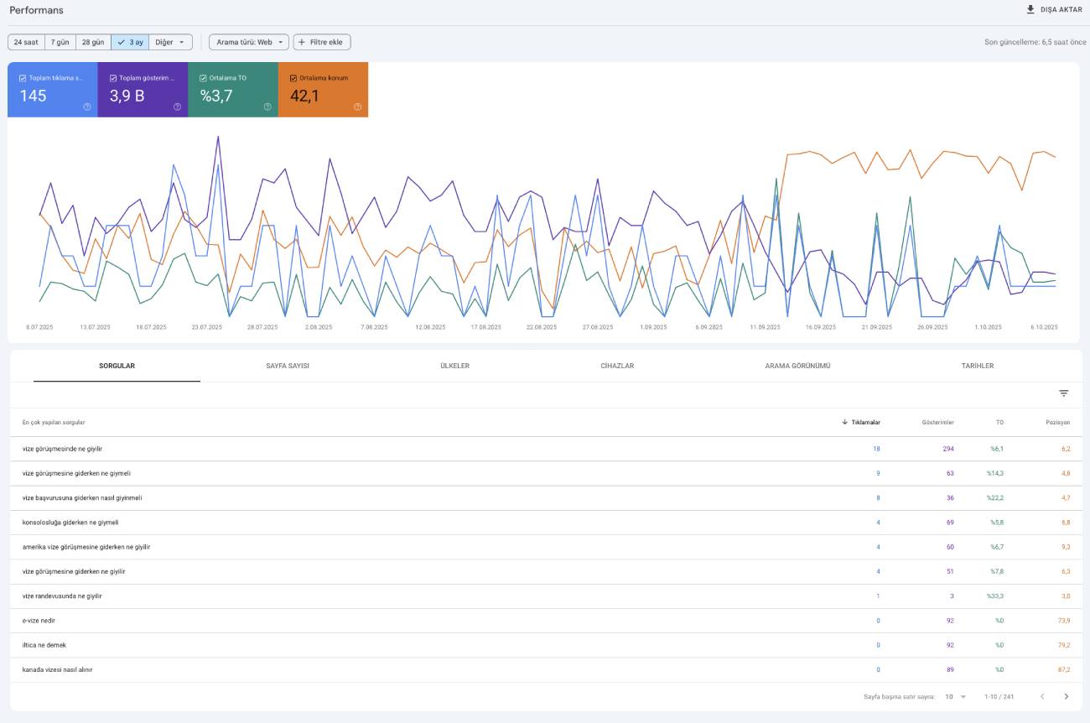
Task: Open help icon on Toplam gösterim card
Action: pyautogui.click(x=177, y=107)
